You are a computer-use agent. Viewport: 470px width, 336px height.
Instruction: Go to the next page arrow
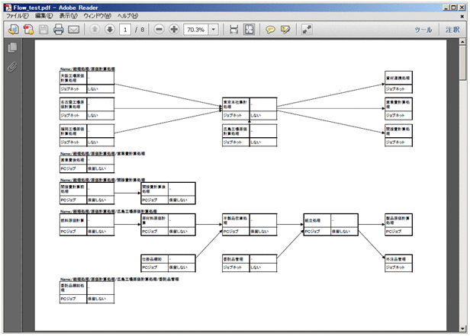(109, 30)
